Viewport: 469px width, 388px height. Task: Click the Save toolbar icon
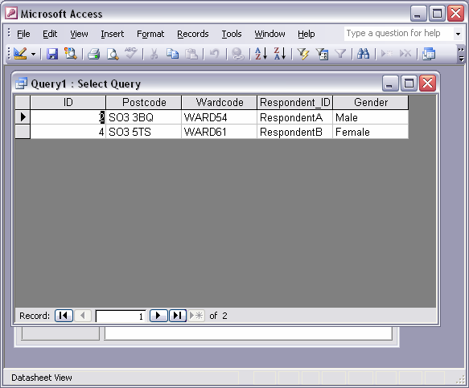pyautogui.click(x=52, y=54)
